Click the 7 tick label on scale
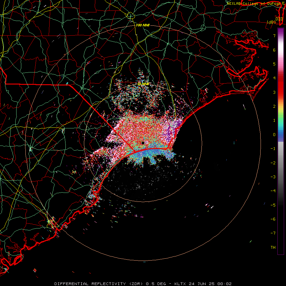This screenshot has width=286, height=286. coord(274,36)
